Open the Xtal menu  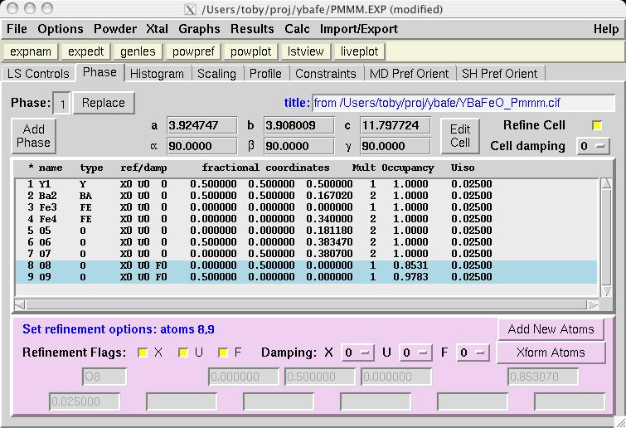[157, 29]
